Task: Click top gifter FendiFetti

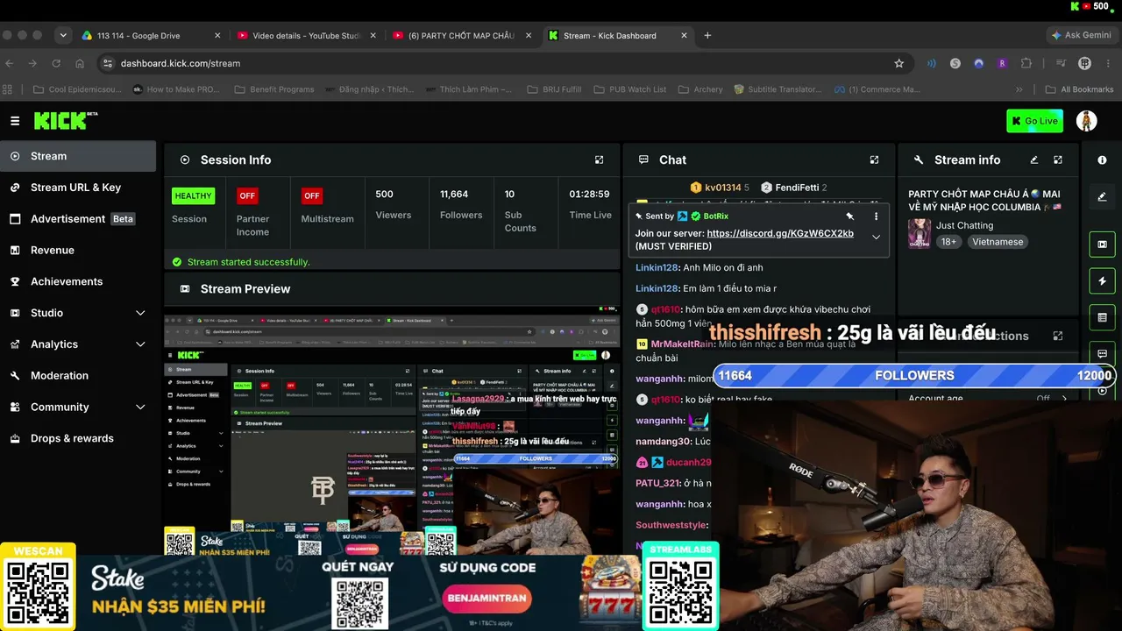Action: [796, 188]
